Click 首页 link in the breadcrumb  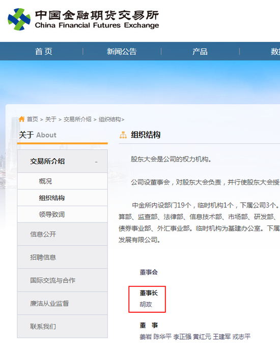pos(33,119)
